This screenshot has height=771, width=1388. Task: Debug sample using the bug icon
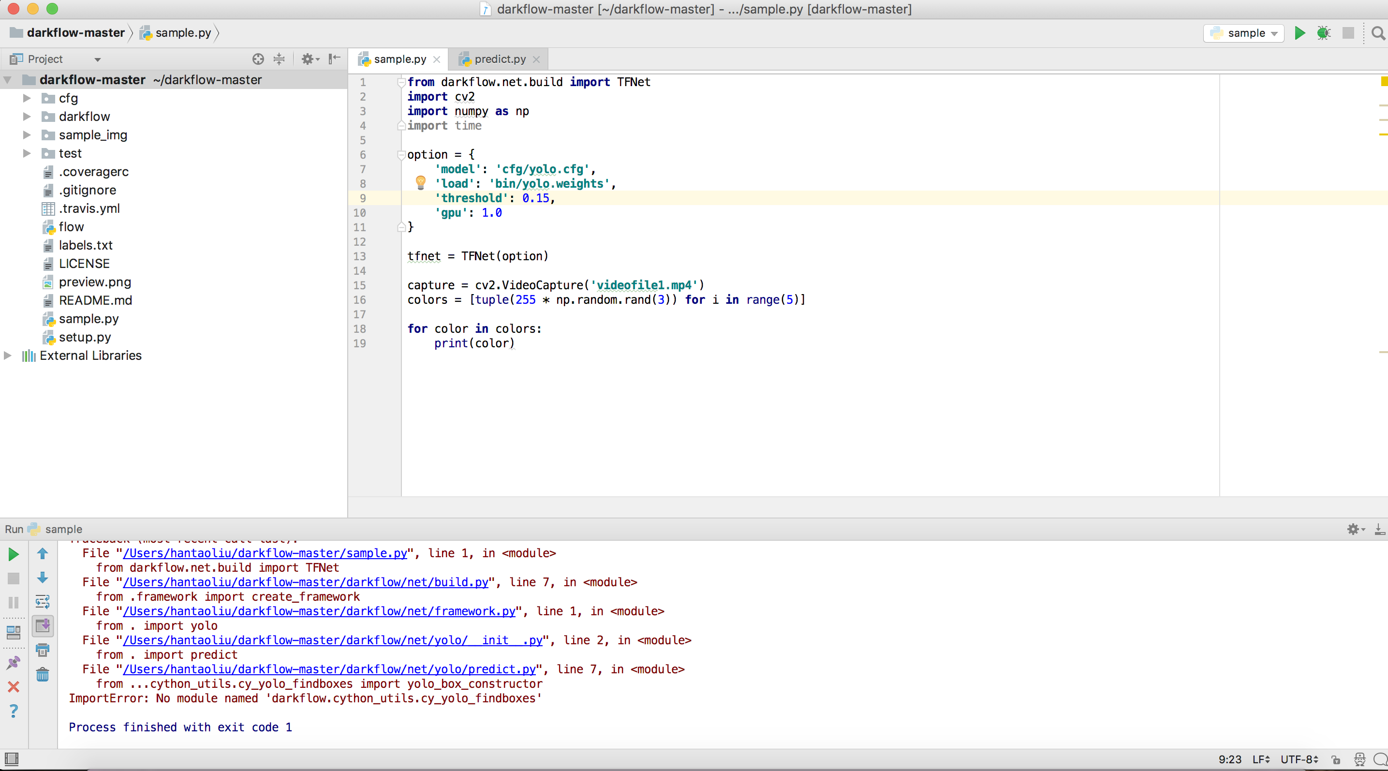1324,33
